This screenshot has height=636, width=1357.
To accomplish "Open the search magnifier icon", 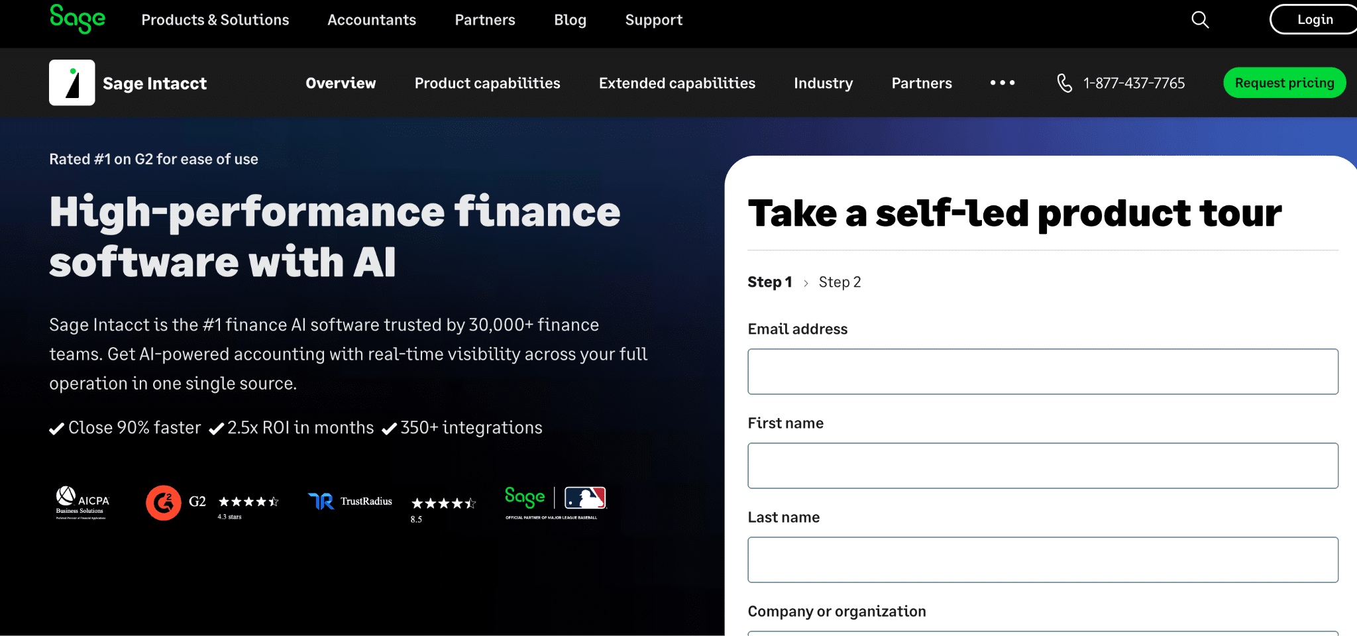I will [1200, 20].
